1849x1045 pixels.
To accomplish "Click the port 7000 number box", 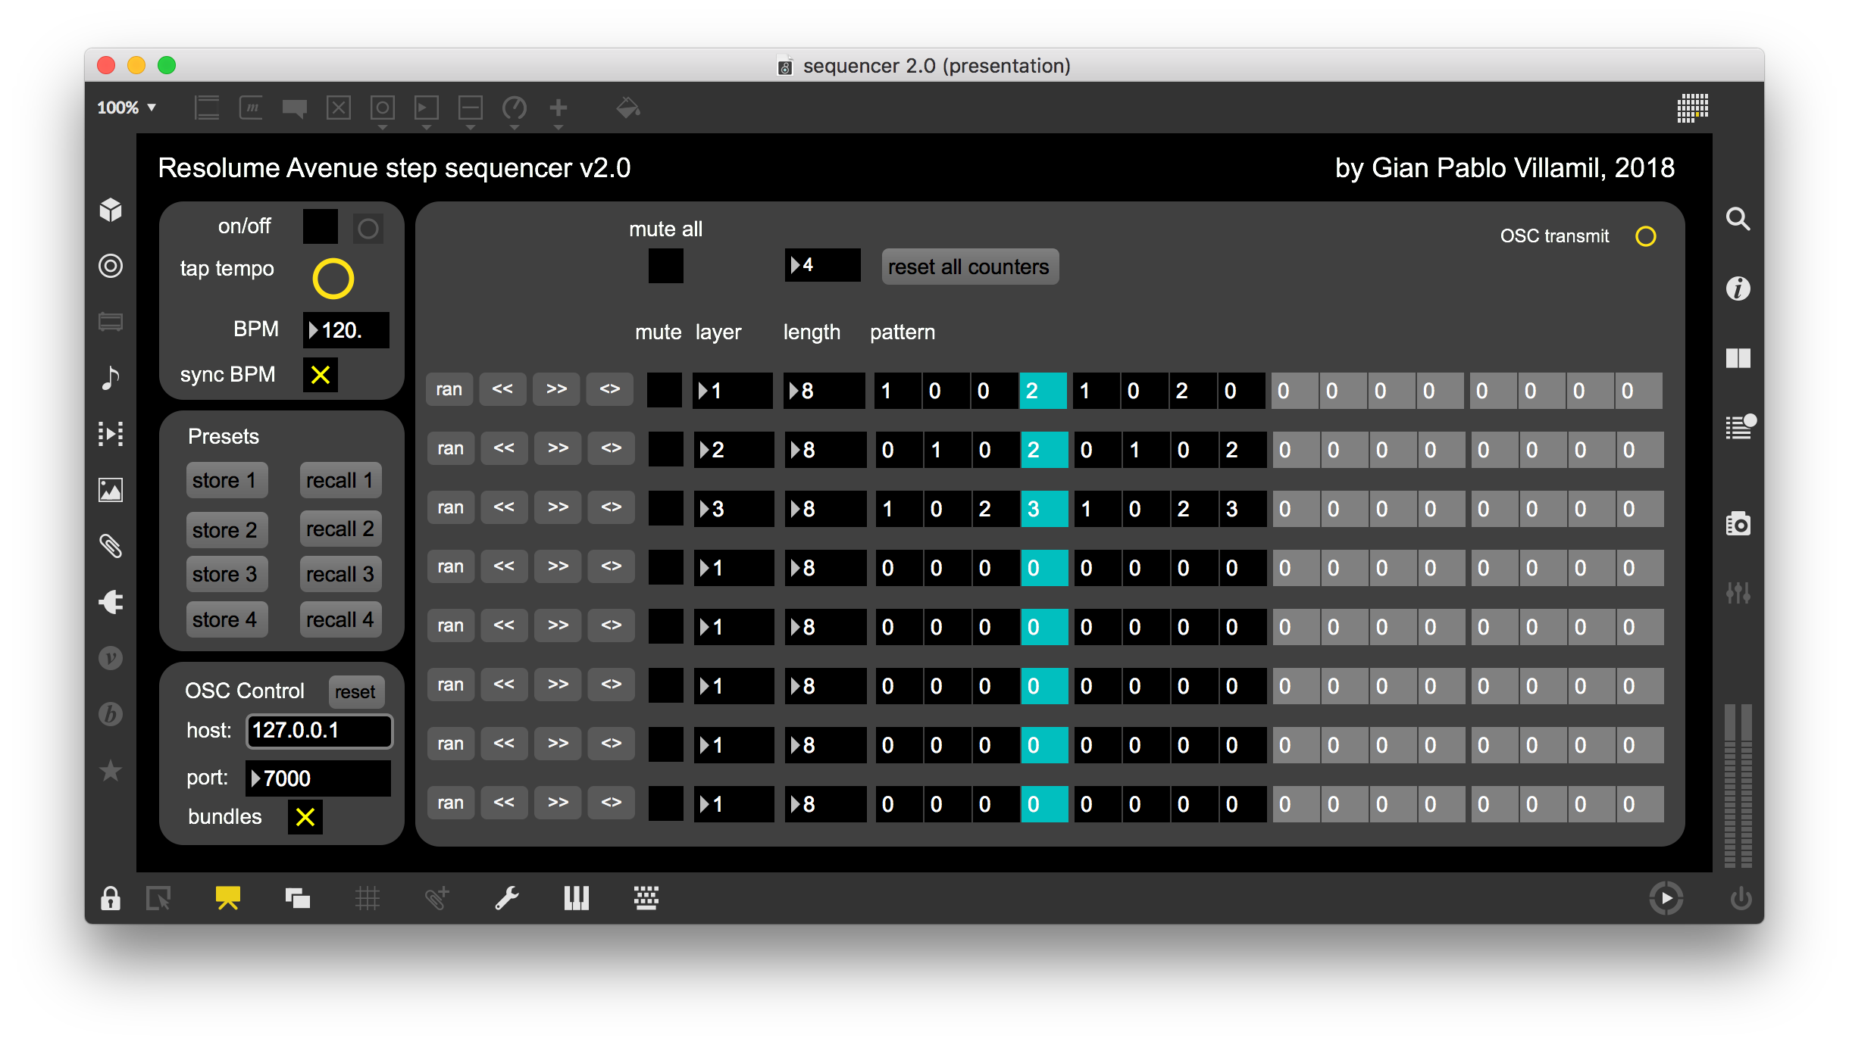I will point(318,778).
